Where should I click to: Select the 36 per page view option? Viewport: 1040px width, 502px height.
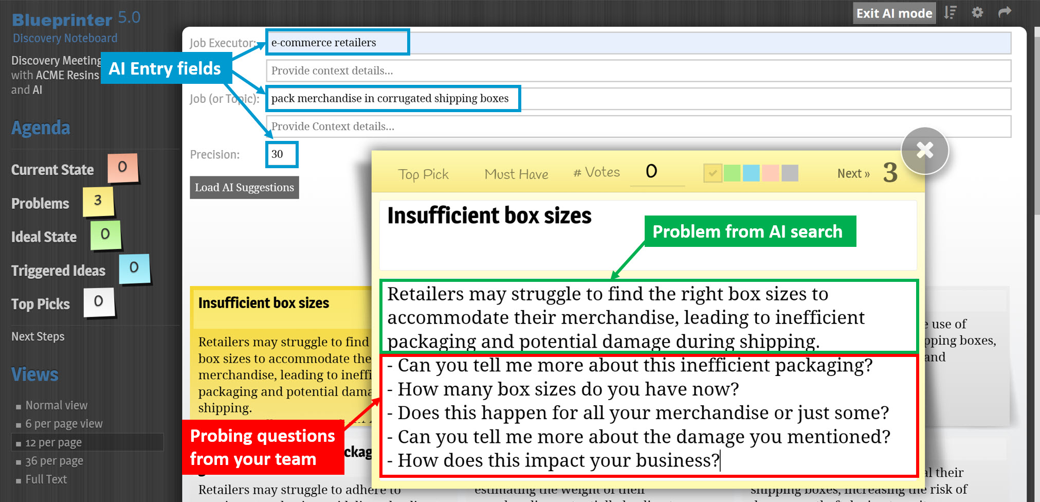tap(53, 460)
